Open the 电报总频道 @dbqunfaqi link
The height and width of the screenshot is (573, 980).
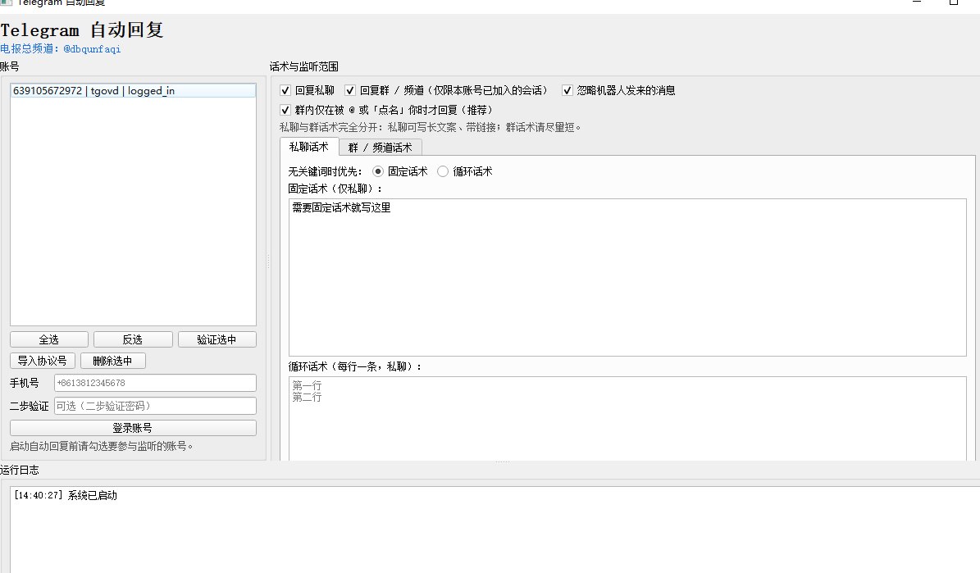(61, 49)
